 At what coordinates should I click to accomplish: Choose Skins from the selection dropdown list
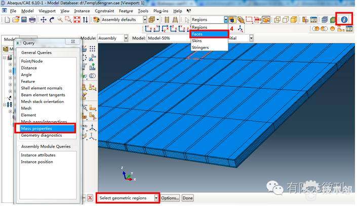pos(197,41)
